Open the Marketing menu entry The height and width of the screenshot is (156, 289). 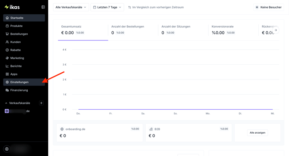pos(24,58)
